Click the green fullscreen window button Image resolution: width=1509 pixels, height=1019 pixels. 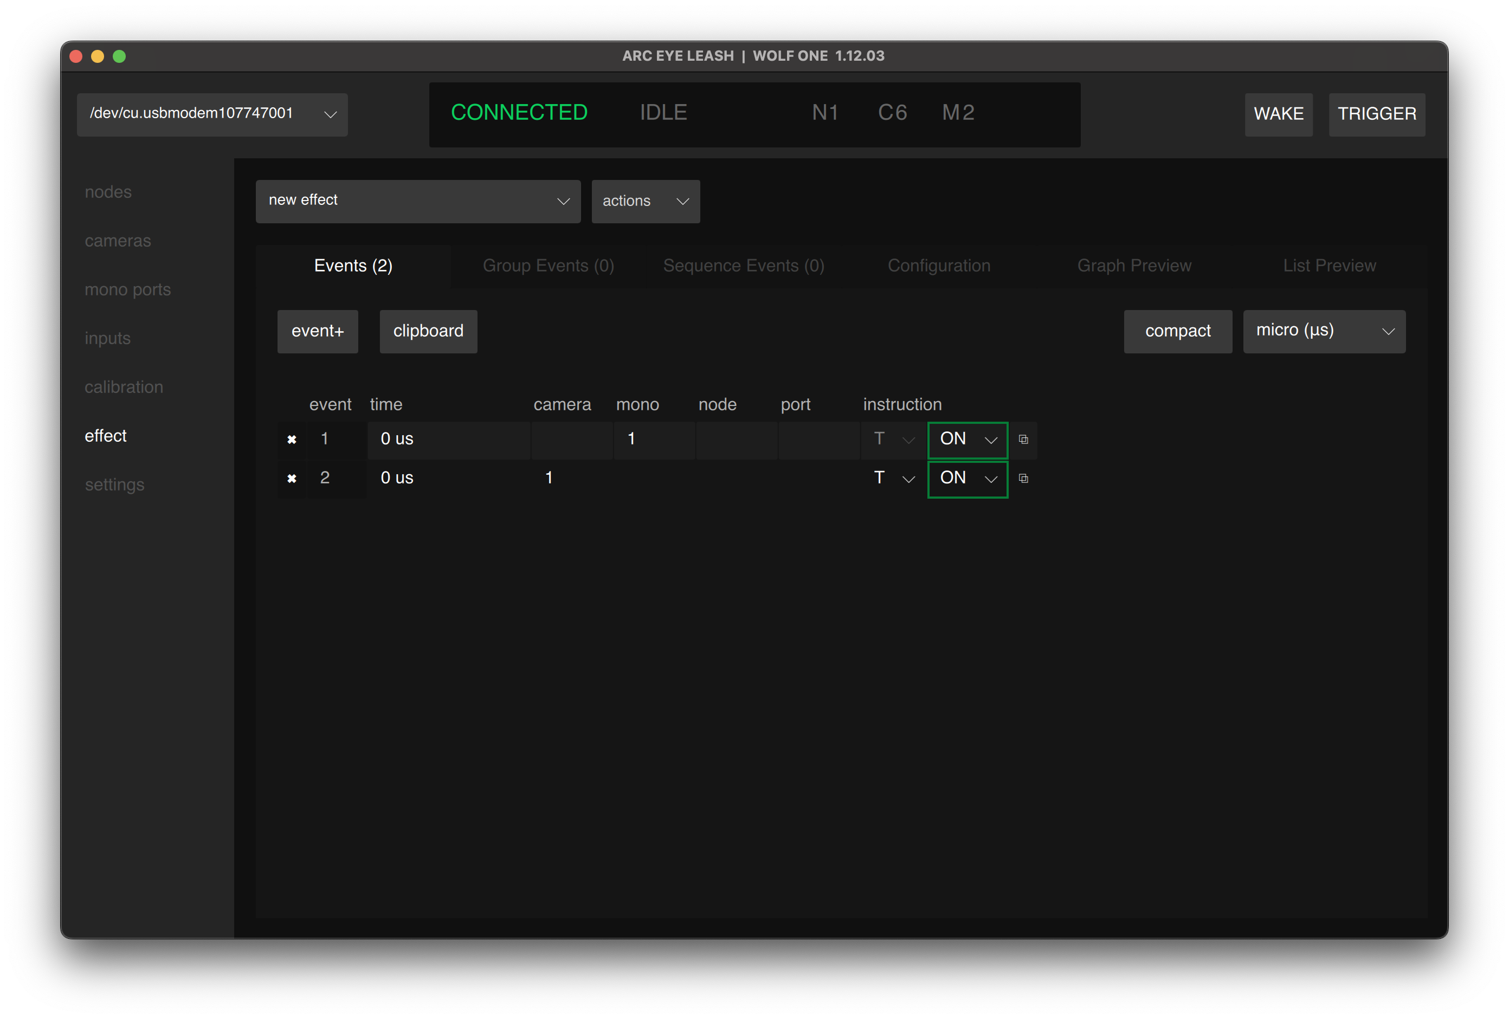click(119, 56)
